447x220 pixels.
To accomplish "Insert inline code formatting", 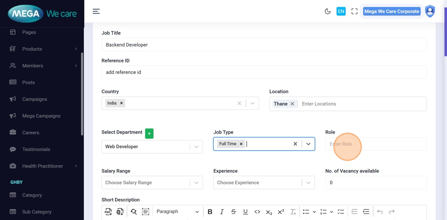I will tap(257, 212).
